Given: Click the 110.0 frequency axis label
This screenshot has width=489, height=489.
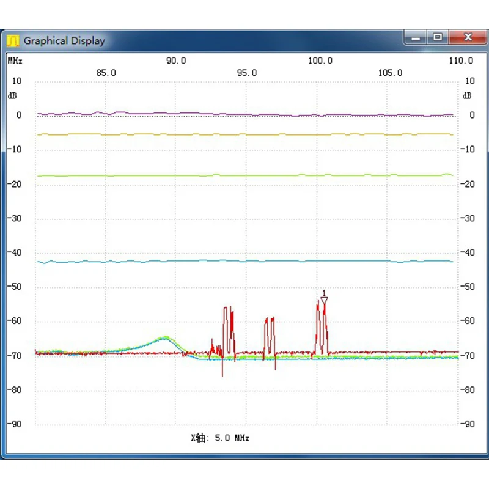Looking at the screenshot, I should (x=461, y=61).
